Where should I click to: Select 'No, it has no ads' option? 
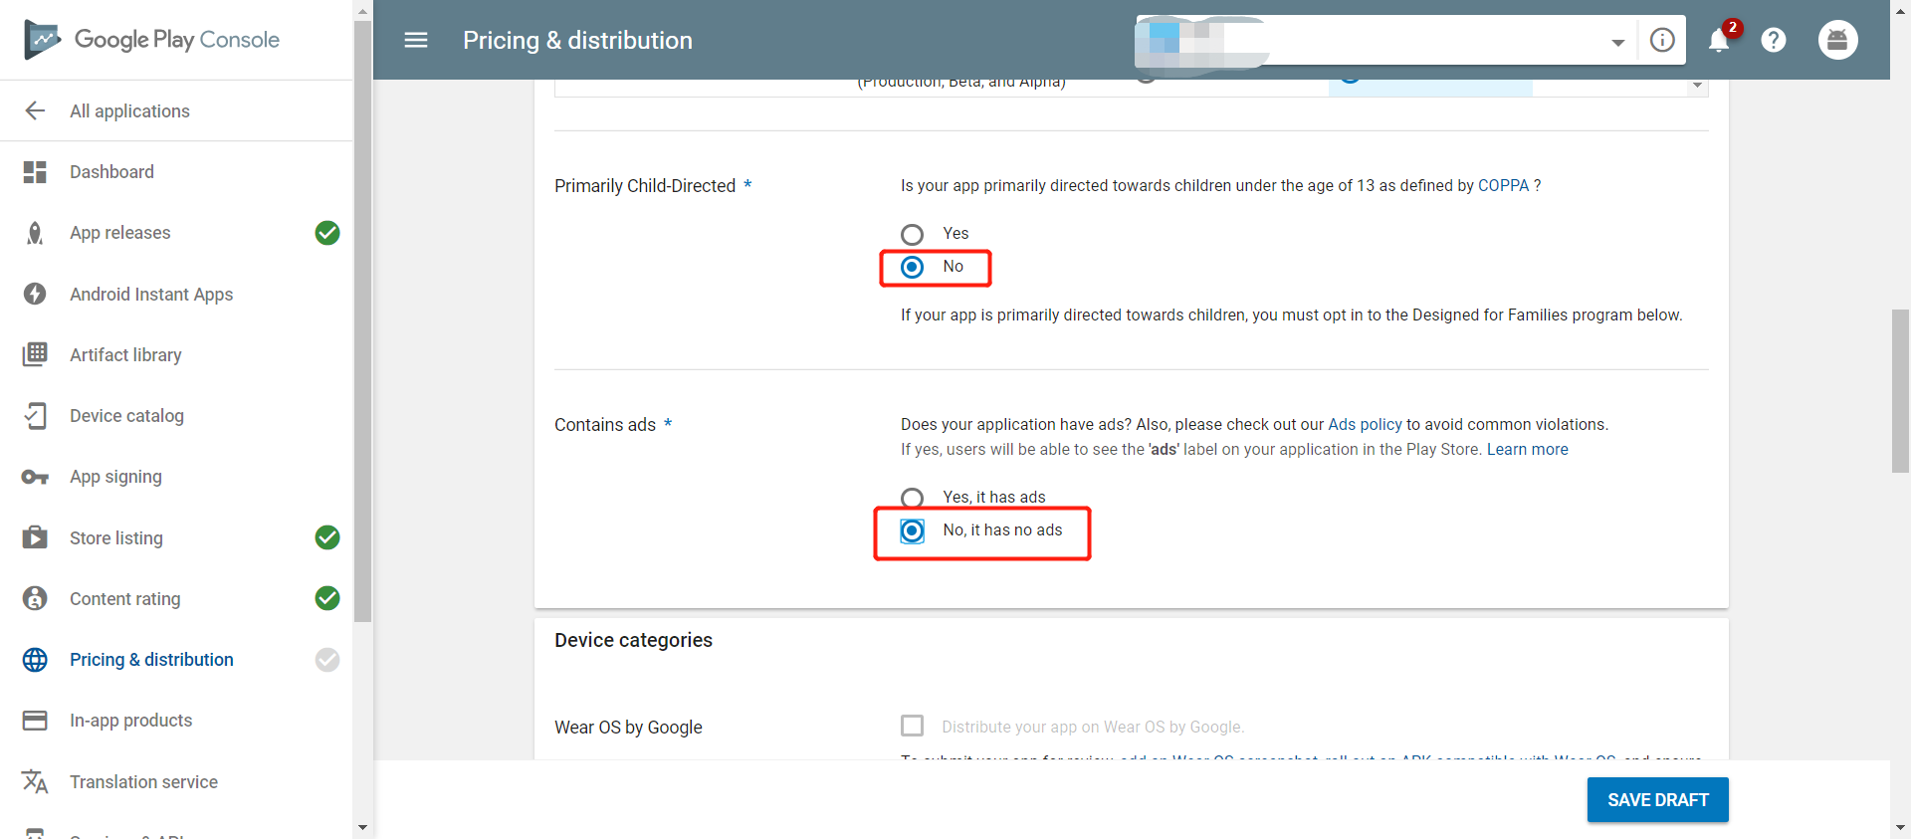912,530
